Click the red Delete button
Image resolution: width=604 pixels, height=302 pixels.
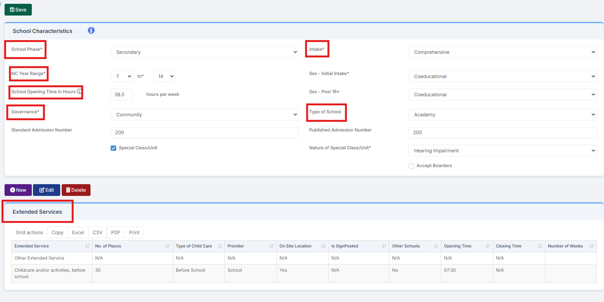[x=76, y=190]
